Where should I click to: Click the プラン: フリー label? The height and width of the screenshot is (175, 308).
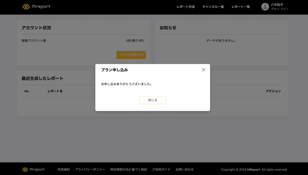[280, 9]
